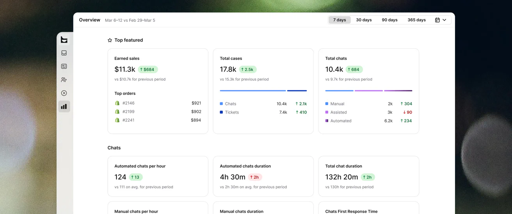Screen dimensions: 512x214
Task: Click the red 90 decrease value for Assisted
Action: pos(407,112)
